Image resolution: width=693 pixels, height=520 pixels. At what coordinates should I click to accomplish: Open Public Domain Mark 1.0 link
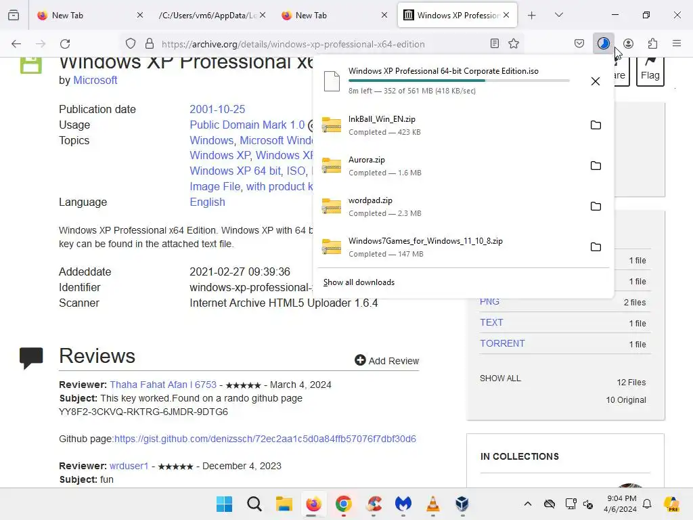coord(247,125)
